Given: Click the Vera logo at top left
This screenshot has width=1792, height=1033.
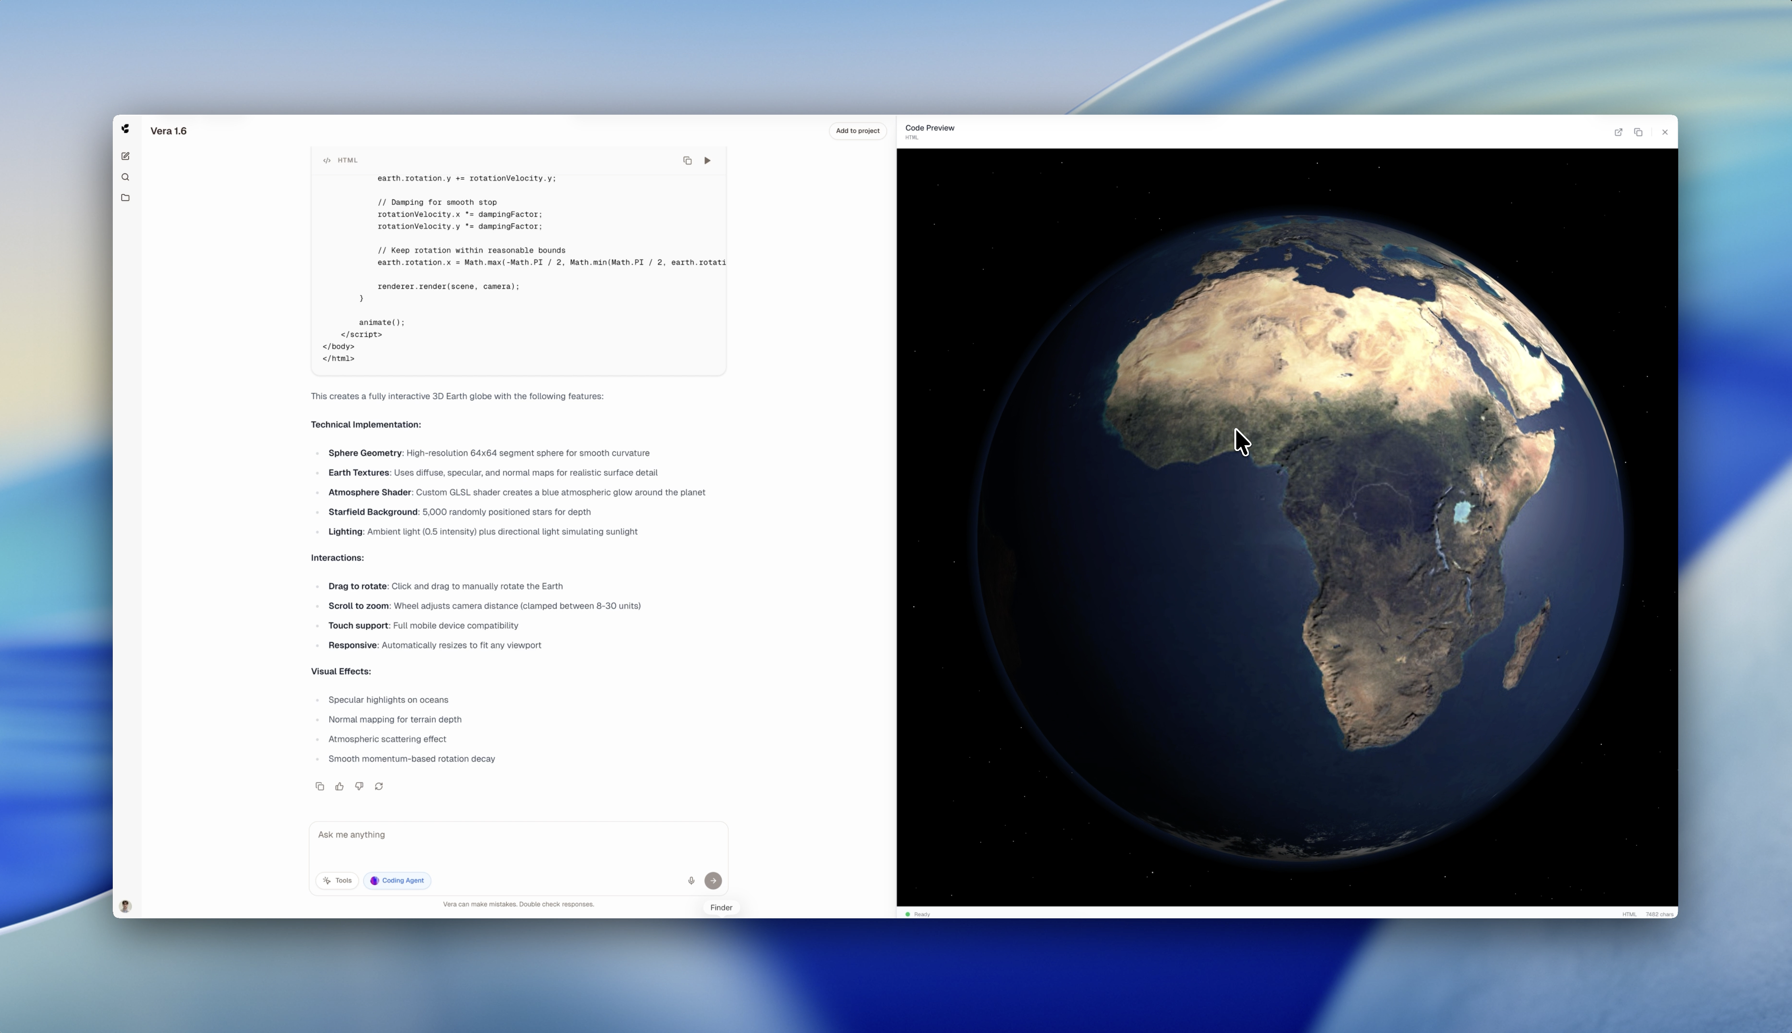Looking at the screenshot, I should click(125, 129).
